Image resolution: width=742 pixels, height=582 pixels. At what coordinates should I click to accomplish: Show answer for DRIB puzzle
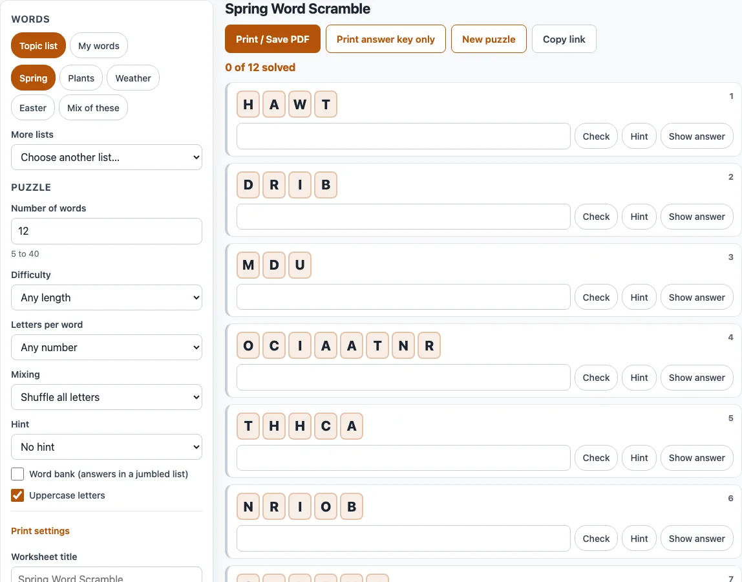tap(697, 217)
